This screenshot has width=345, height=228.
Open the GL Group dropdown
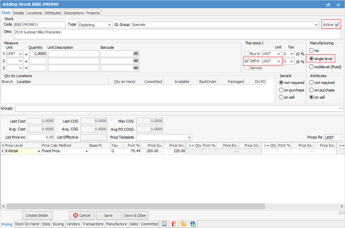coord(316,25)
